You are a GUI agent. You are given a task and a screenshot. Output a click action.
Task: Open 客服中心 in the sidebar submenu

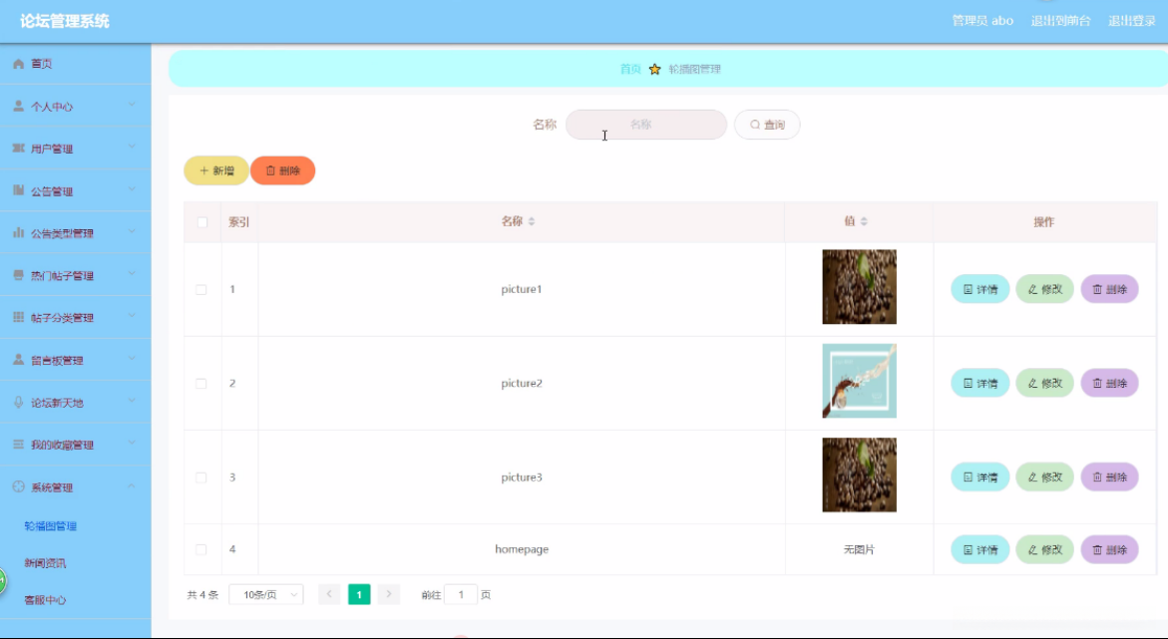coord(46,599)
